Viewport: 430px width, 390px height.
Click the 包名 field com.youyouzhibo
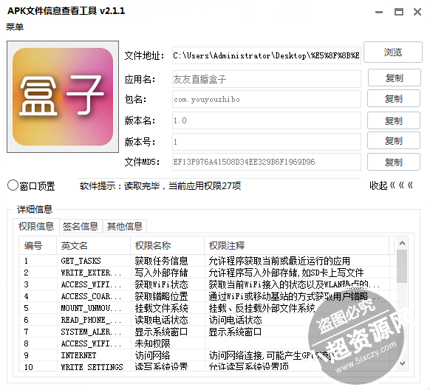266,99
